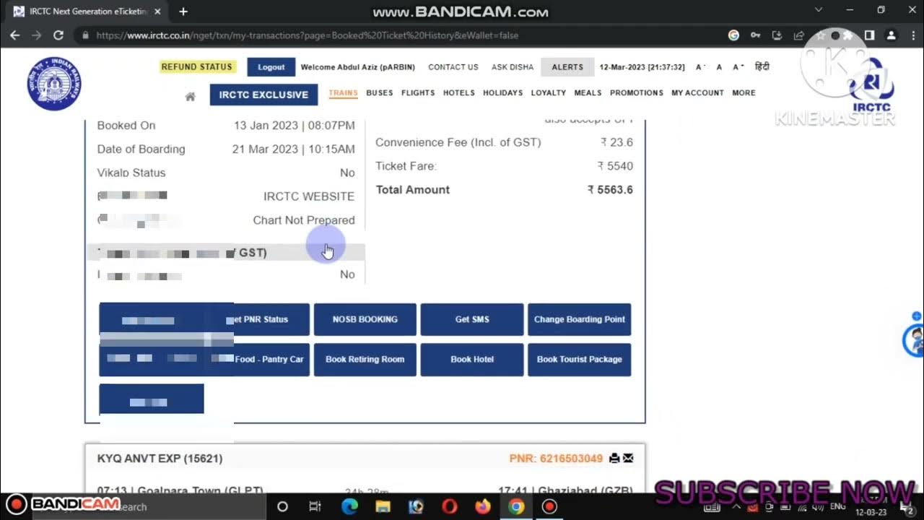The width and height of the screenshot is (924, 520).
Task: Select FLIGHTS menu item
Action: pyautogui.click(x=418, y=92)
